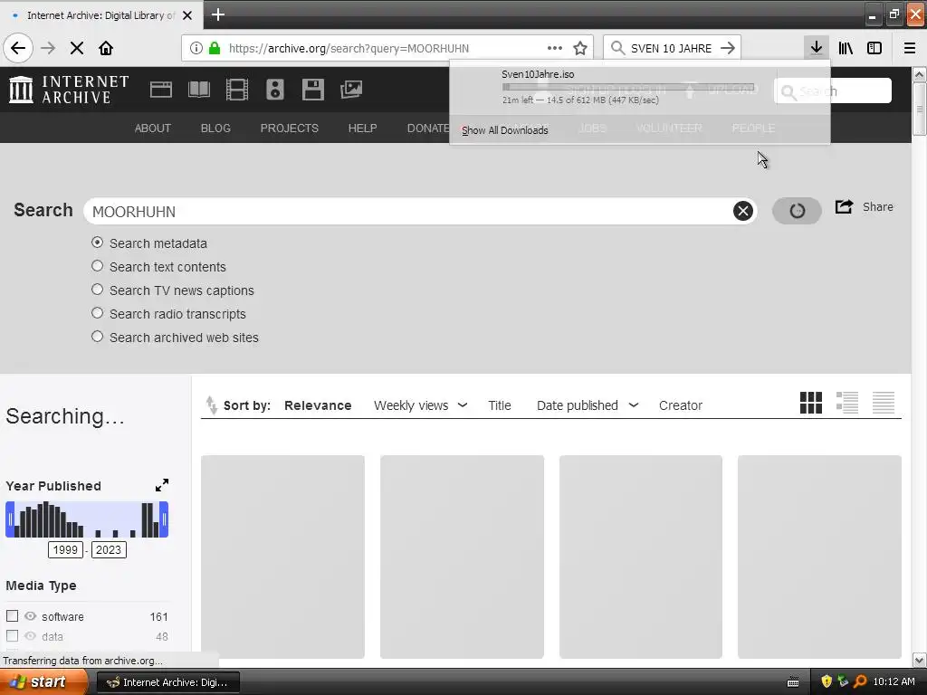Select Search radio transcripts option
This screenshot has height=695, width=927.
[x=98, y=313]
